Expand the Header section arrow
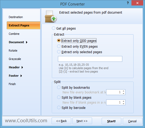145x128 pixels. [x=22, y=67]
